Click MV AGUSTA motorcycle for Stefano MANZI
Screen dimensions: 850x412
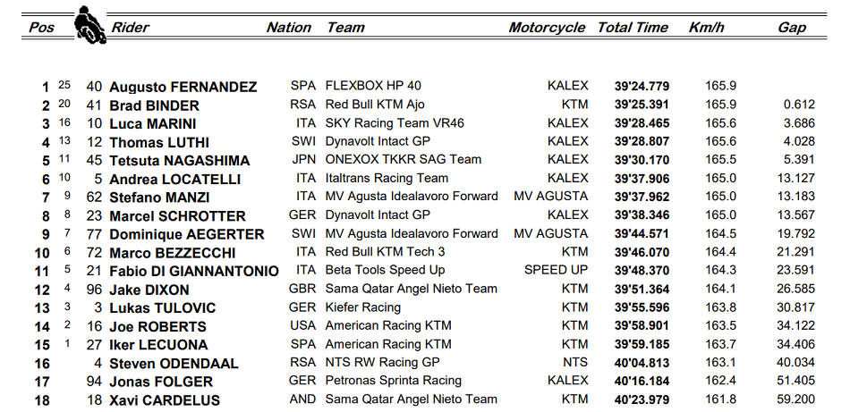(551, 196)
